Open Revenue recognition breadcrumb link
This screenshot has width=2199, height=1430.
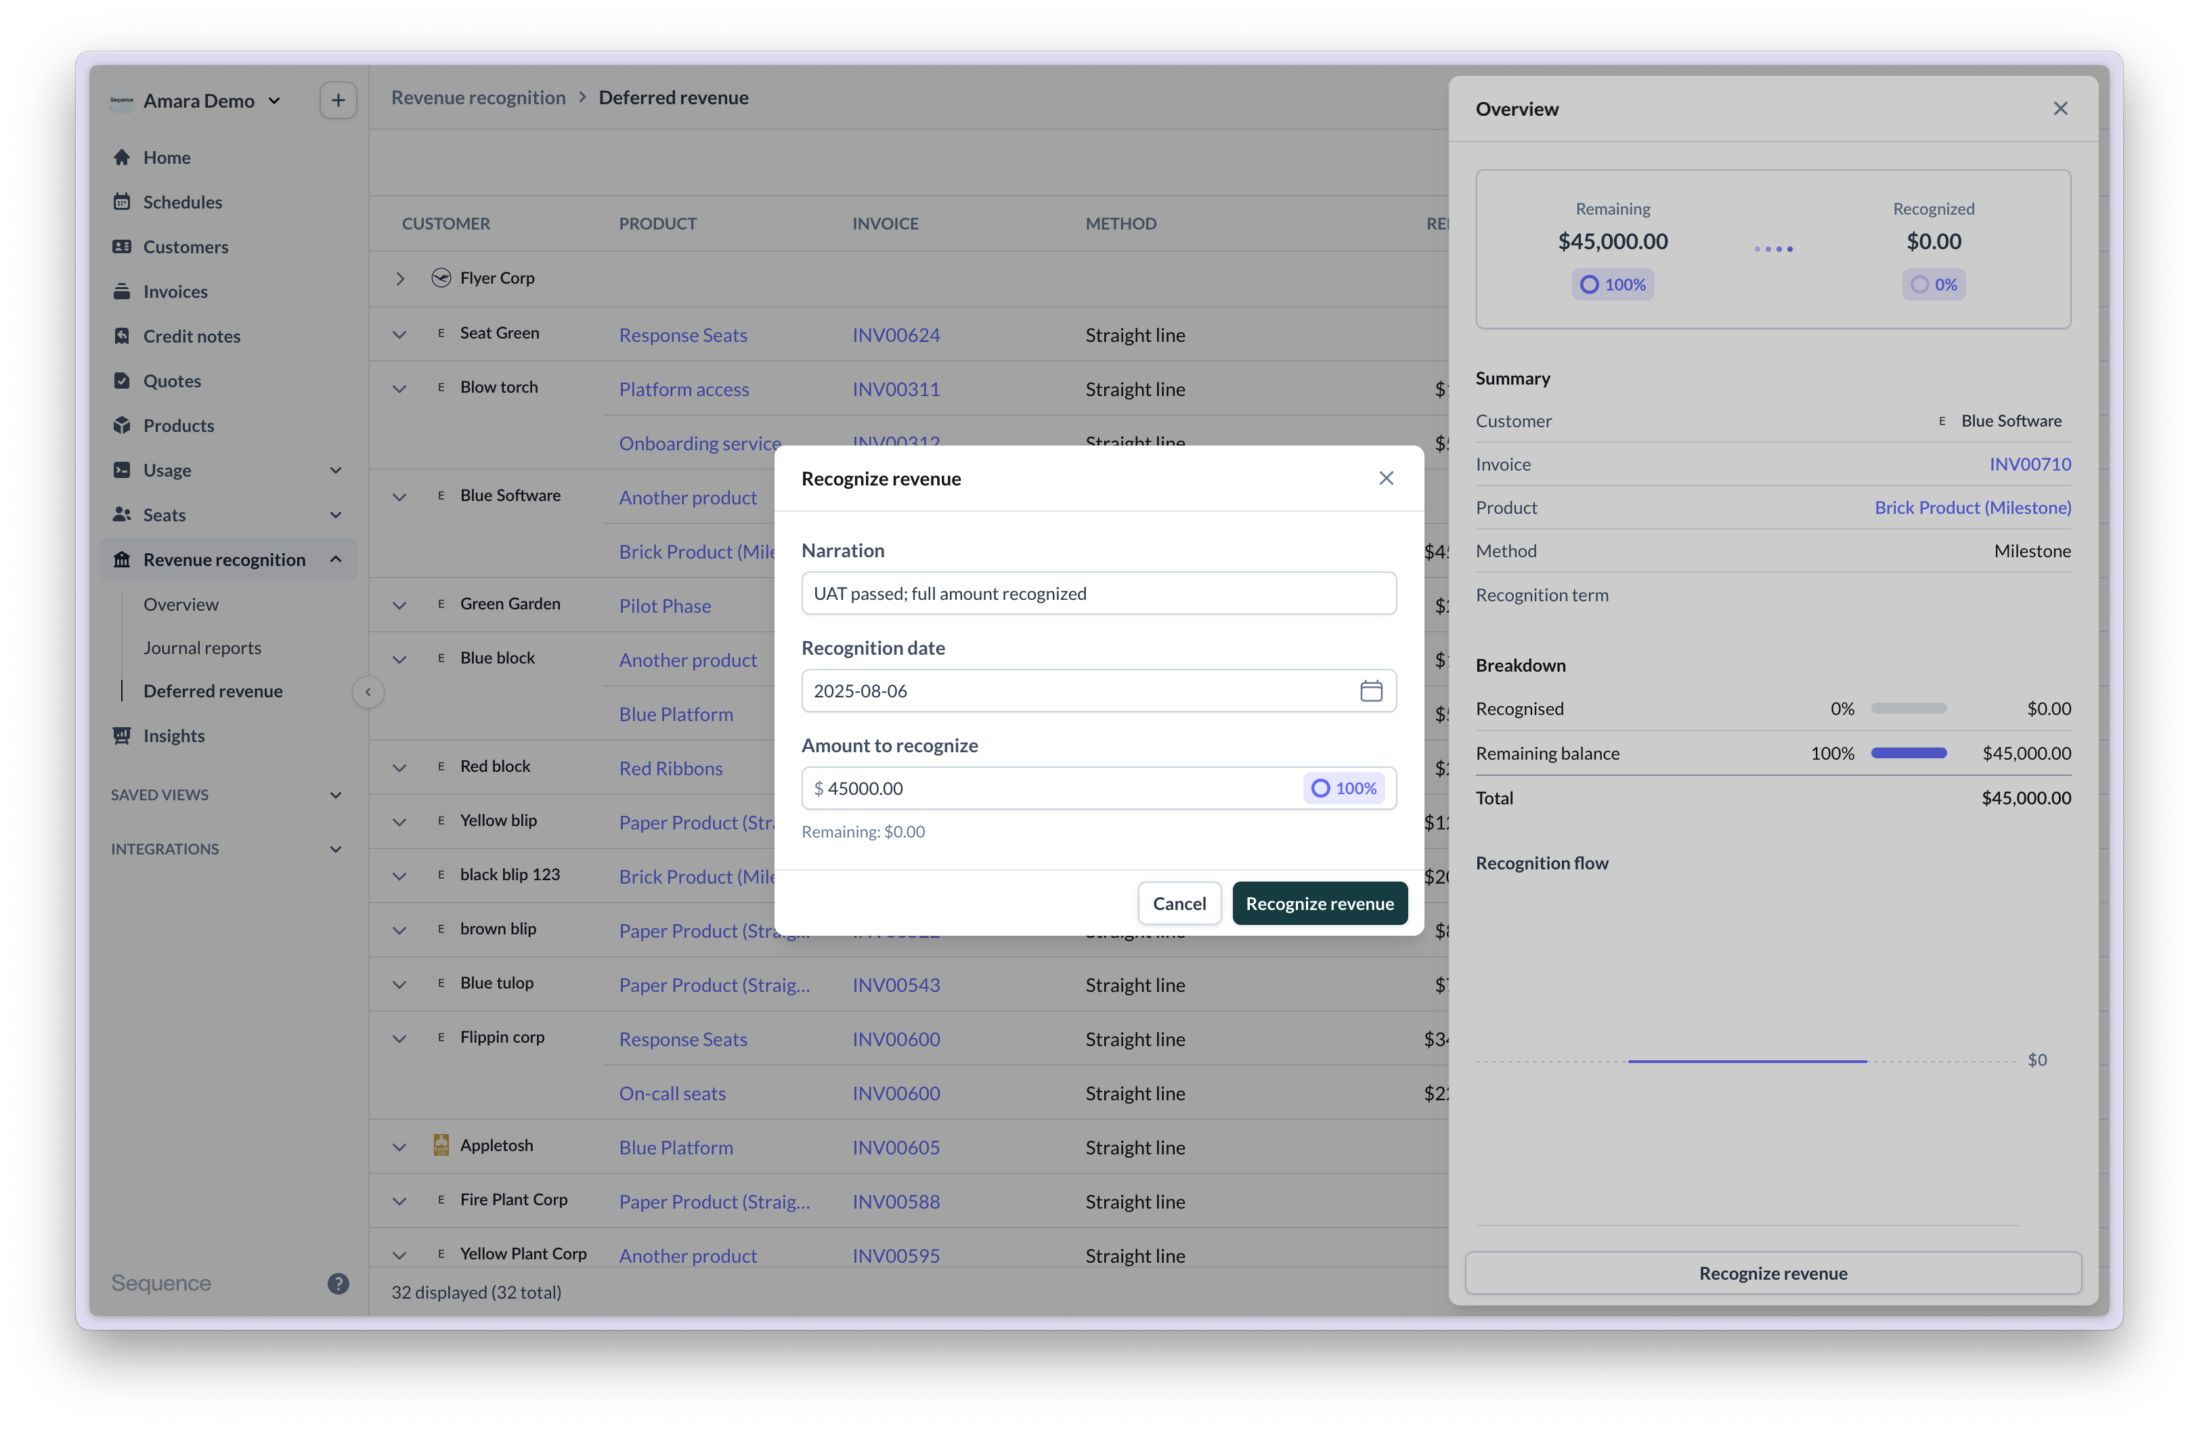click(x=479, y=98)
